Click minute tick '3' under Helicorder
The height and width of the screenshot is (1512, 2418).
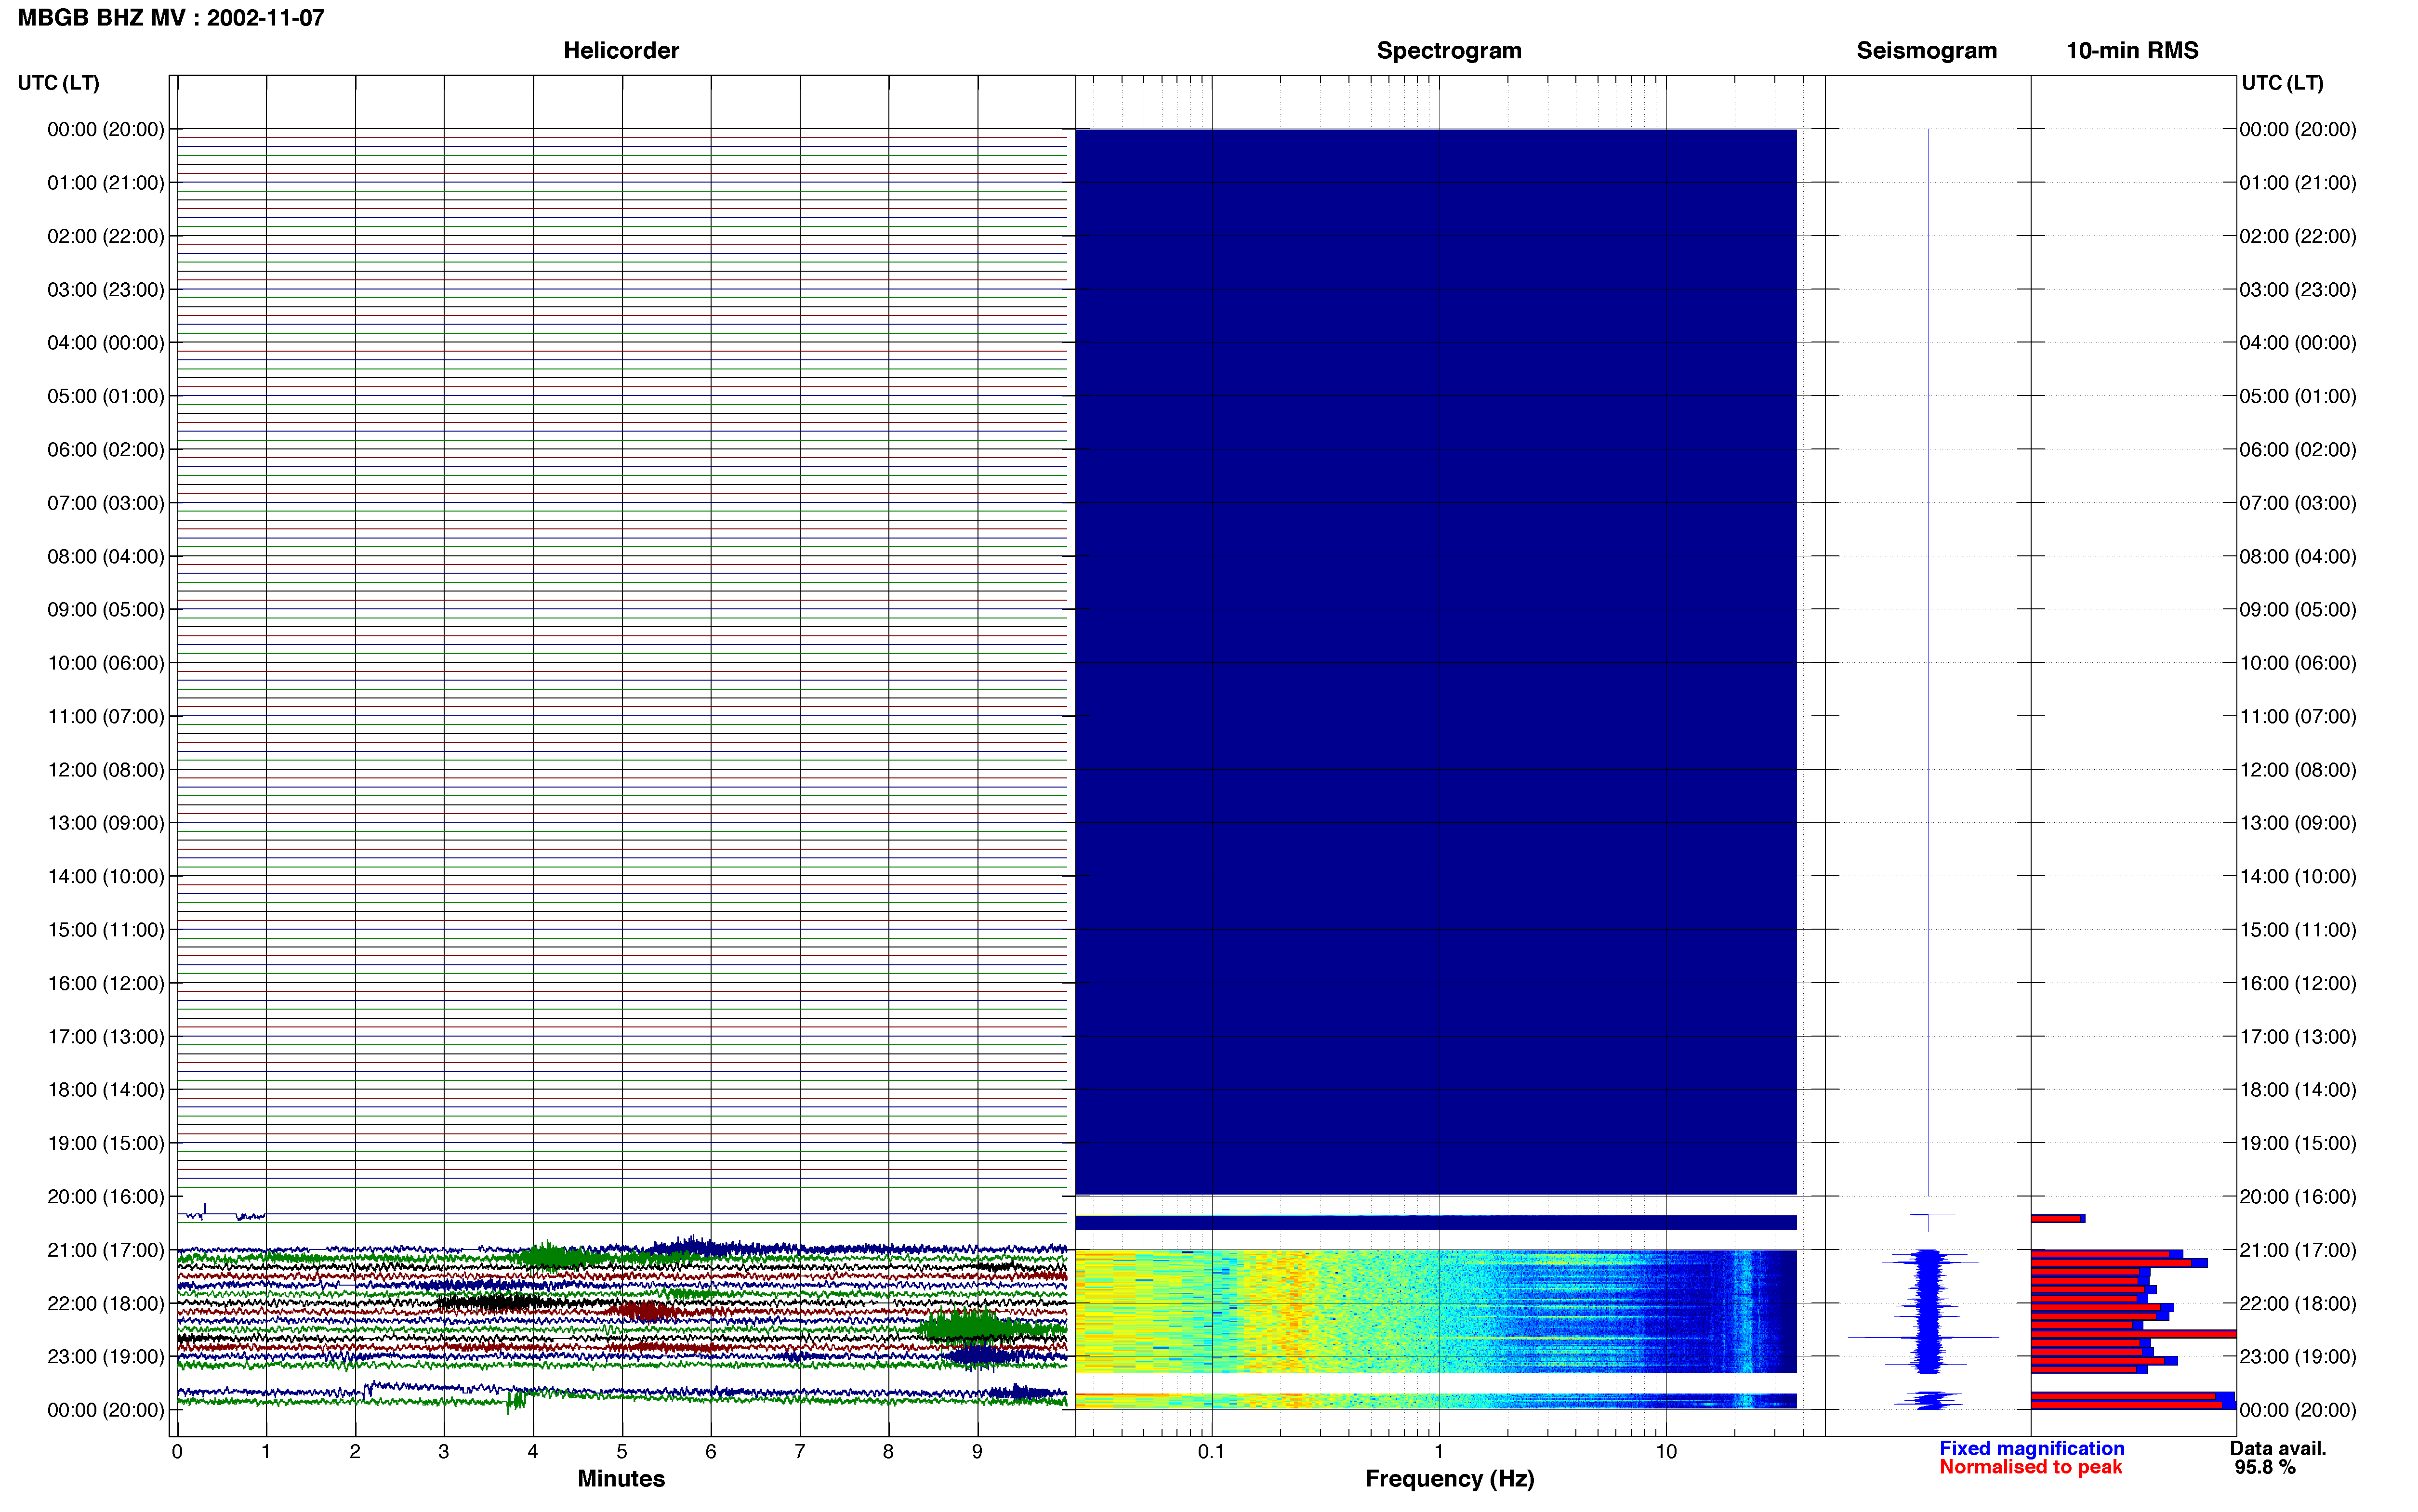(x=444, y=1451)
